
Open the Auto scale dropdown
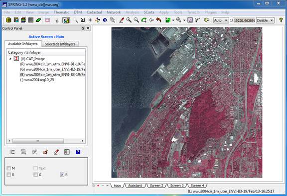[x=221, y=20]
